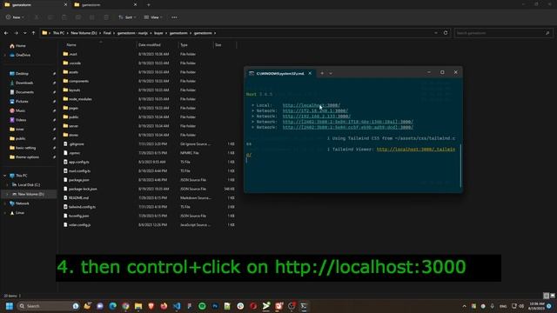Open Home in the navigation pane

pyautogui.click(x=17, y=46)
